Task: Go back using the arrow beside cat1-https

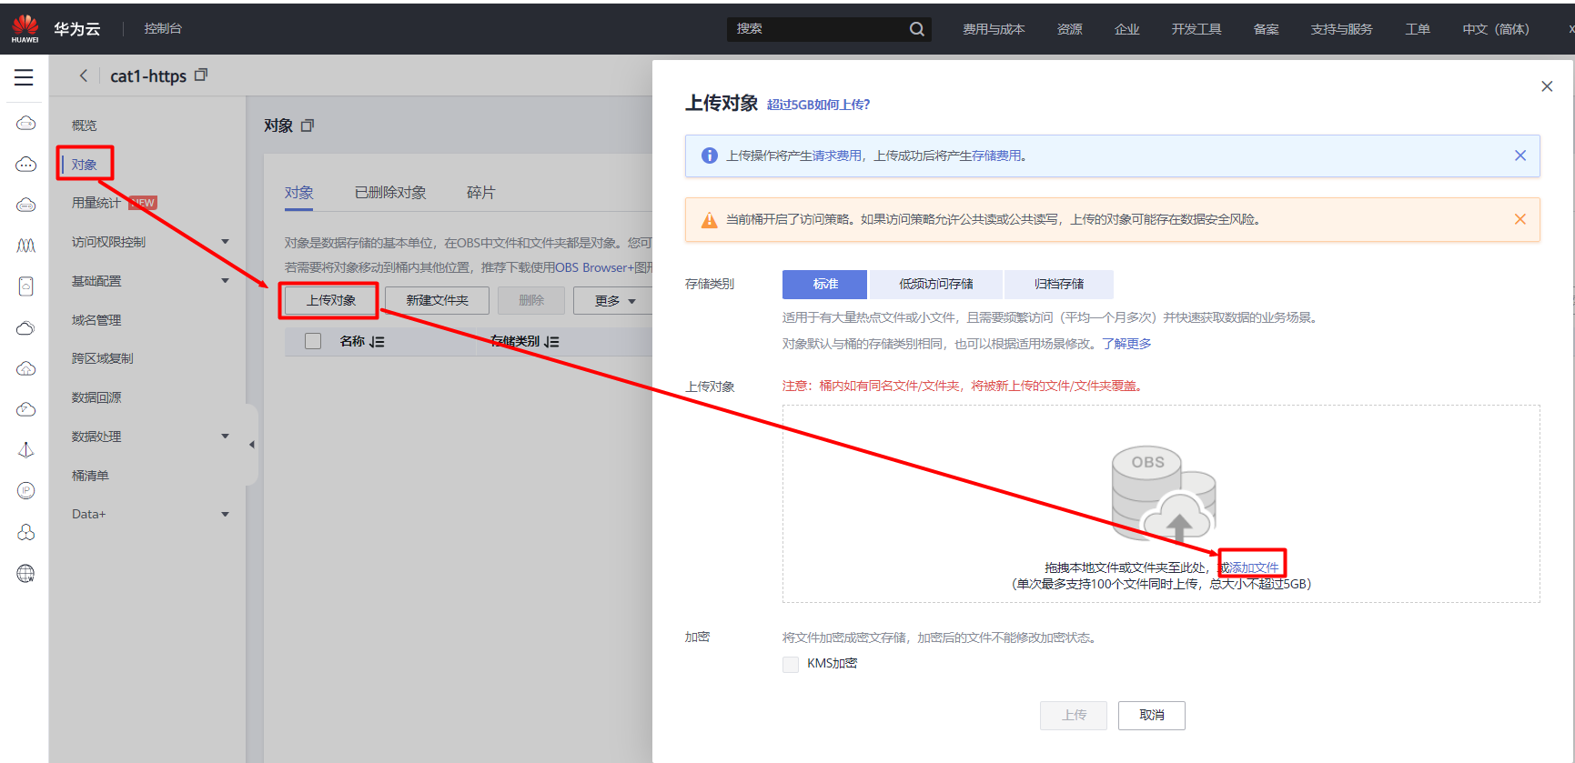Action: click(84, 75)
